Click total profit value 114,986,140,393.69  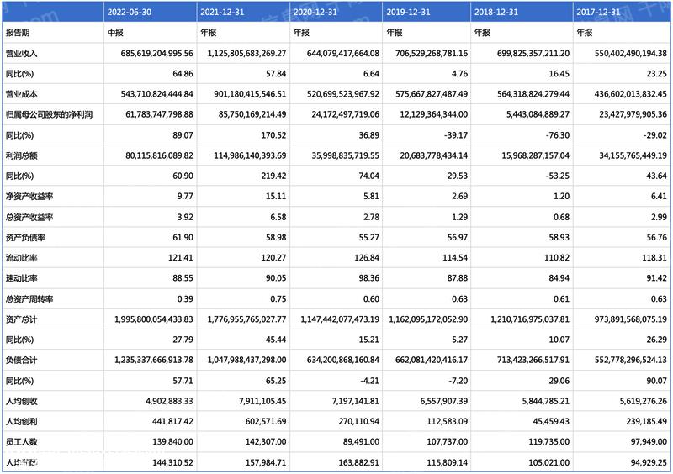pos(250,155)
